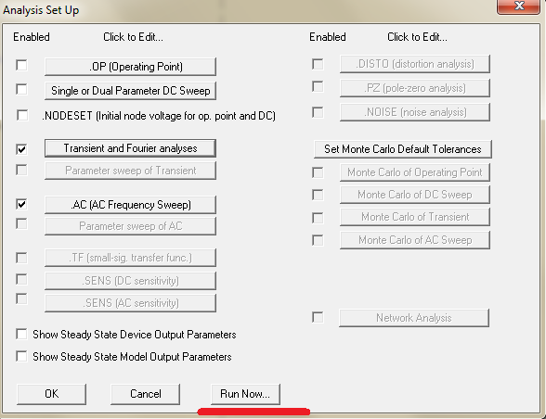Enable the .OP Operating Point checkbox
The width and height of the screenshot is (546, 419).
21,65
